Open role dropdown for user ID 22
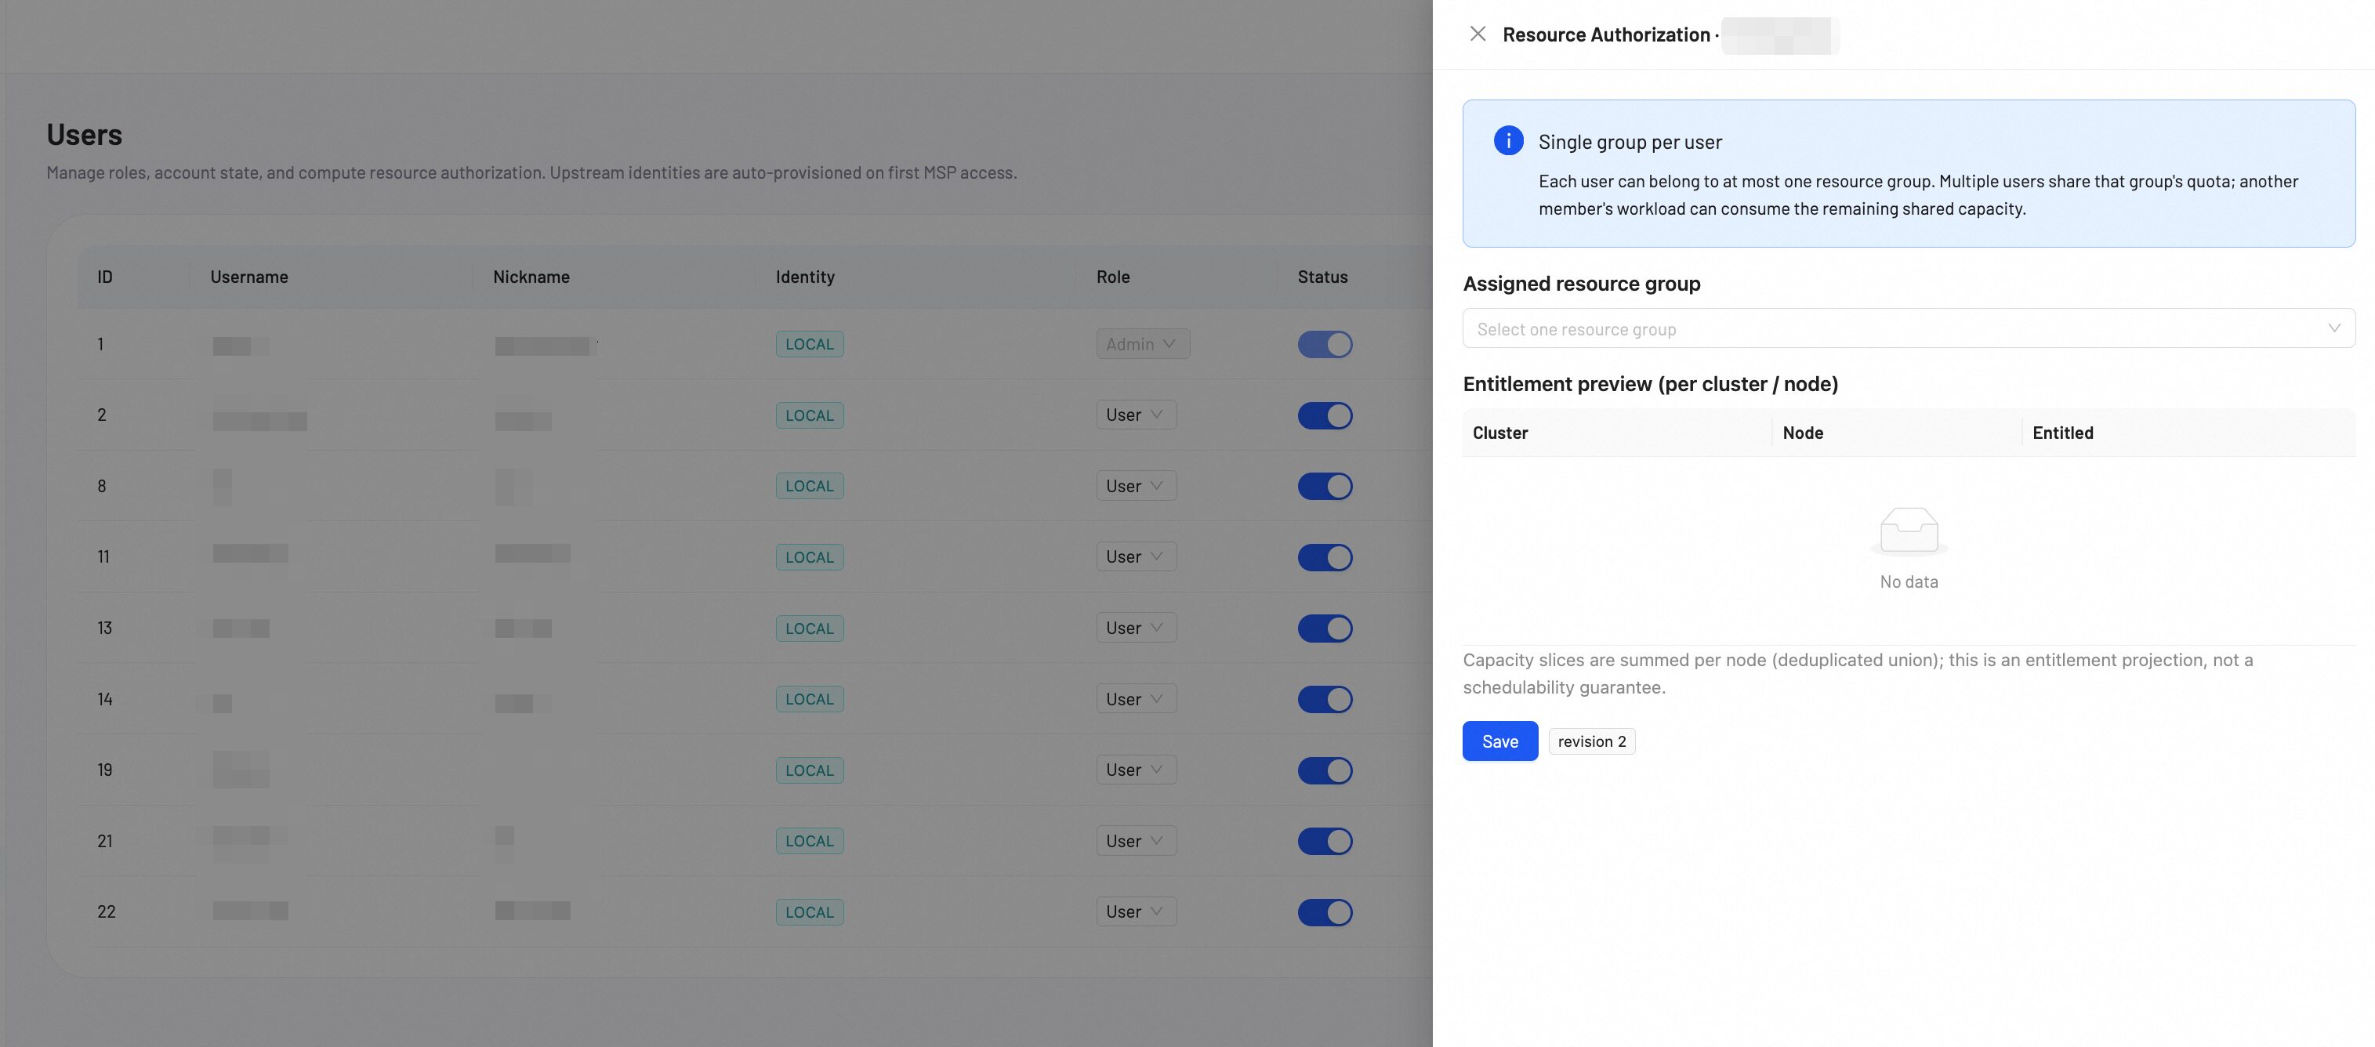The height and width of the screenshot is (1047, 2375). [x=1136, y=911]
